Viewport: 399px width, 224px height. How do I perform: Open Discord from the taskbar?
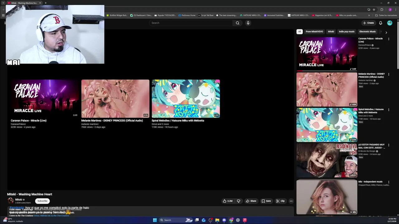coord(224,220)
